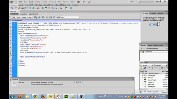
Task: Collapse the Site - tecsite root node
Action: coord(141,73)
